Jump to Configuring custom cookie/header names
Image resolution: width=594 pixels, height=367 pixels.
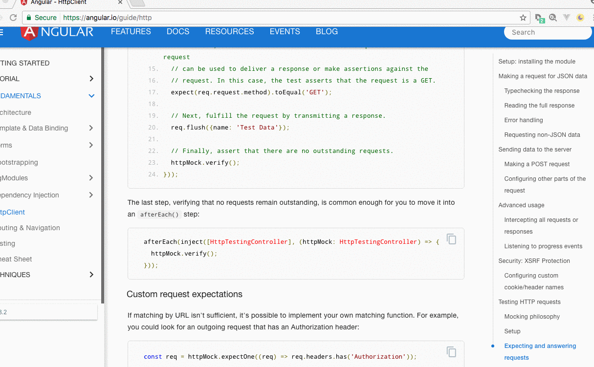pyautogui.click(x=534, y=281)
